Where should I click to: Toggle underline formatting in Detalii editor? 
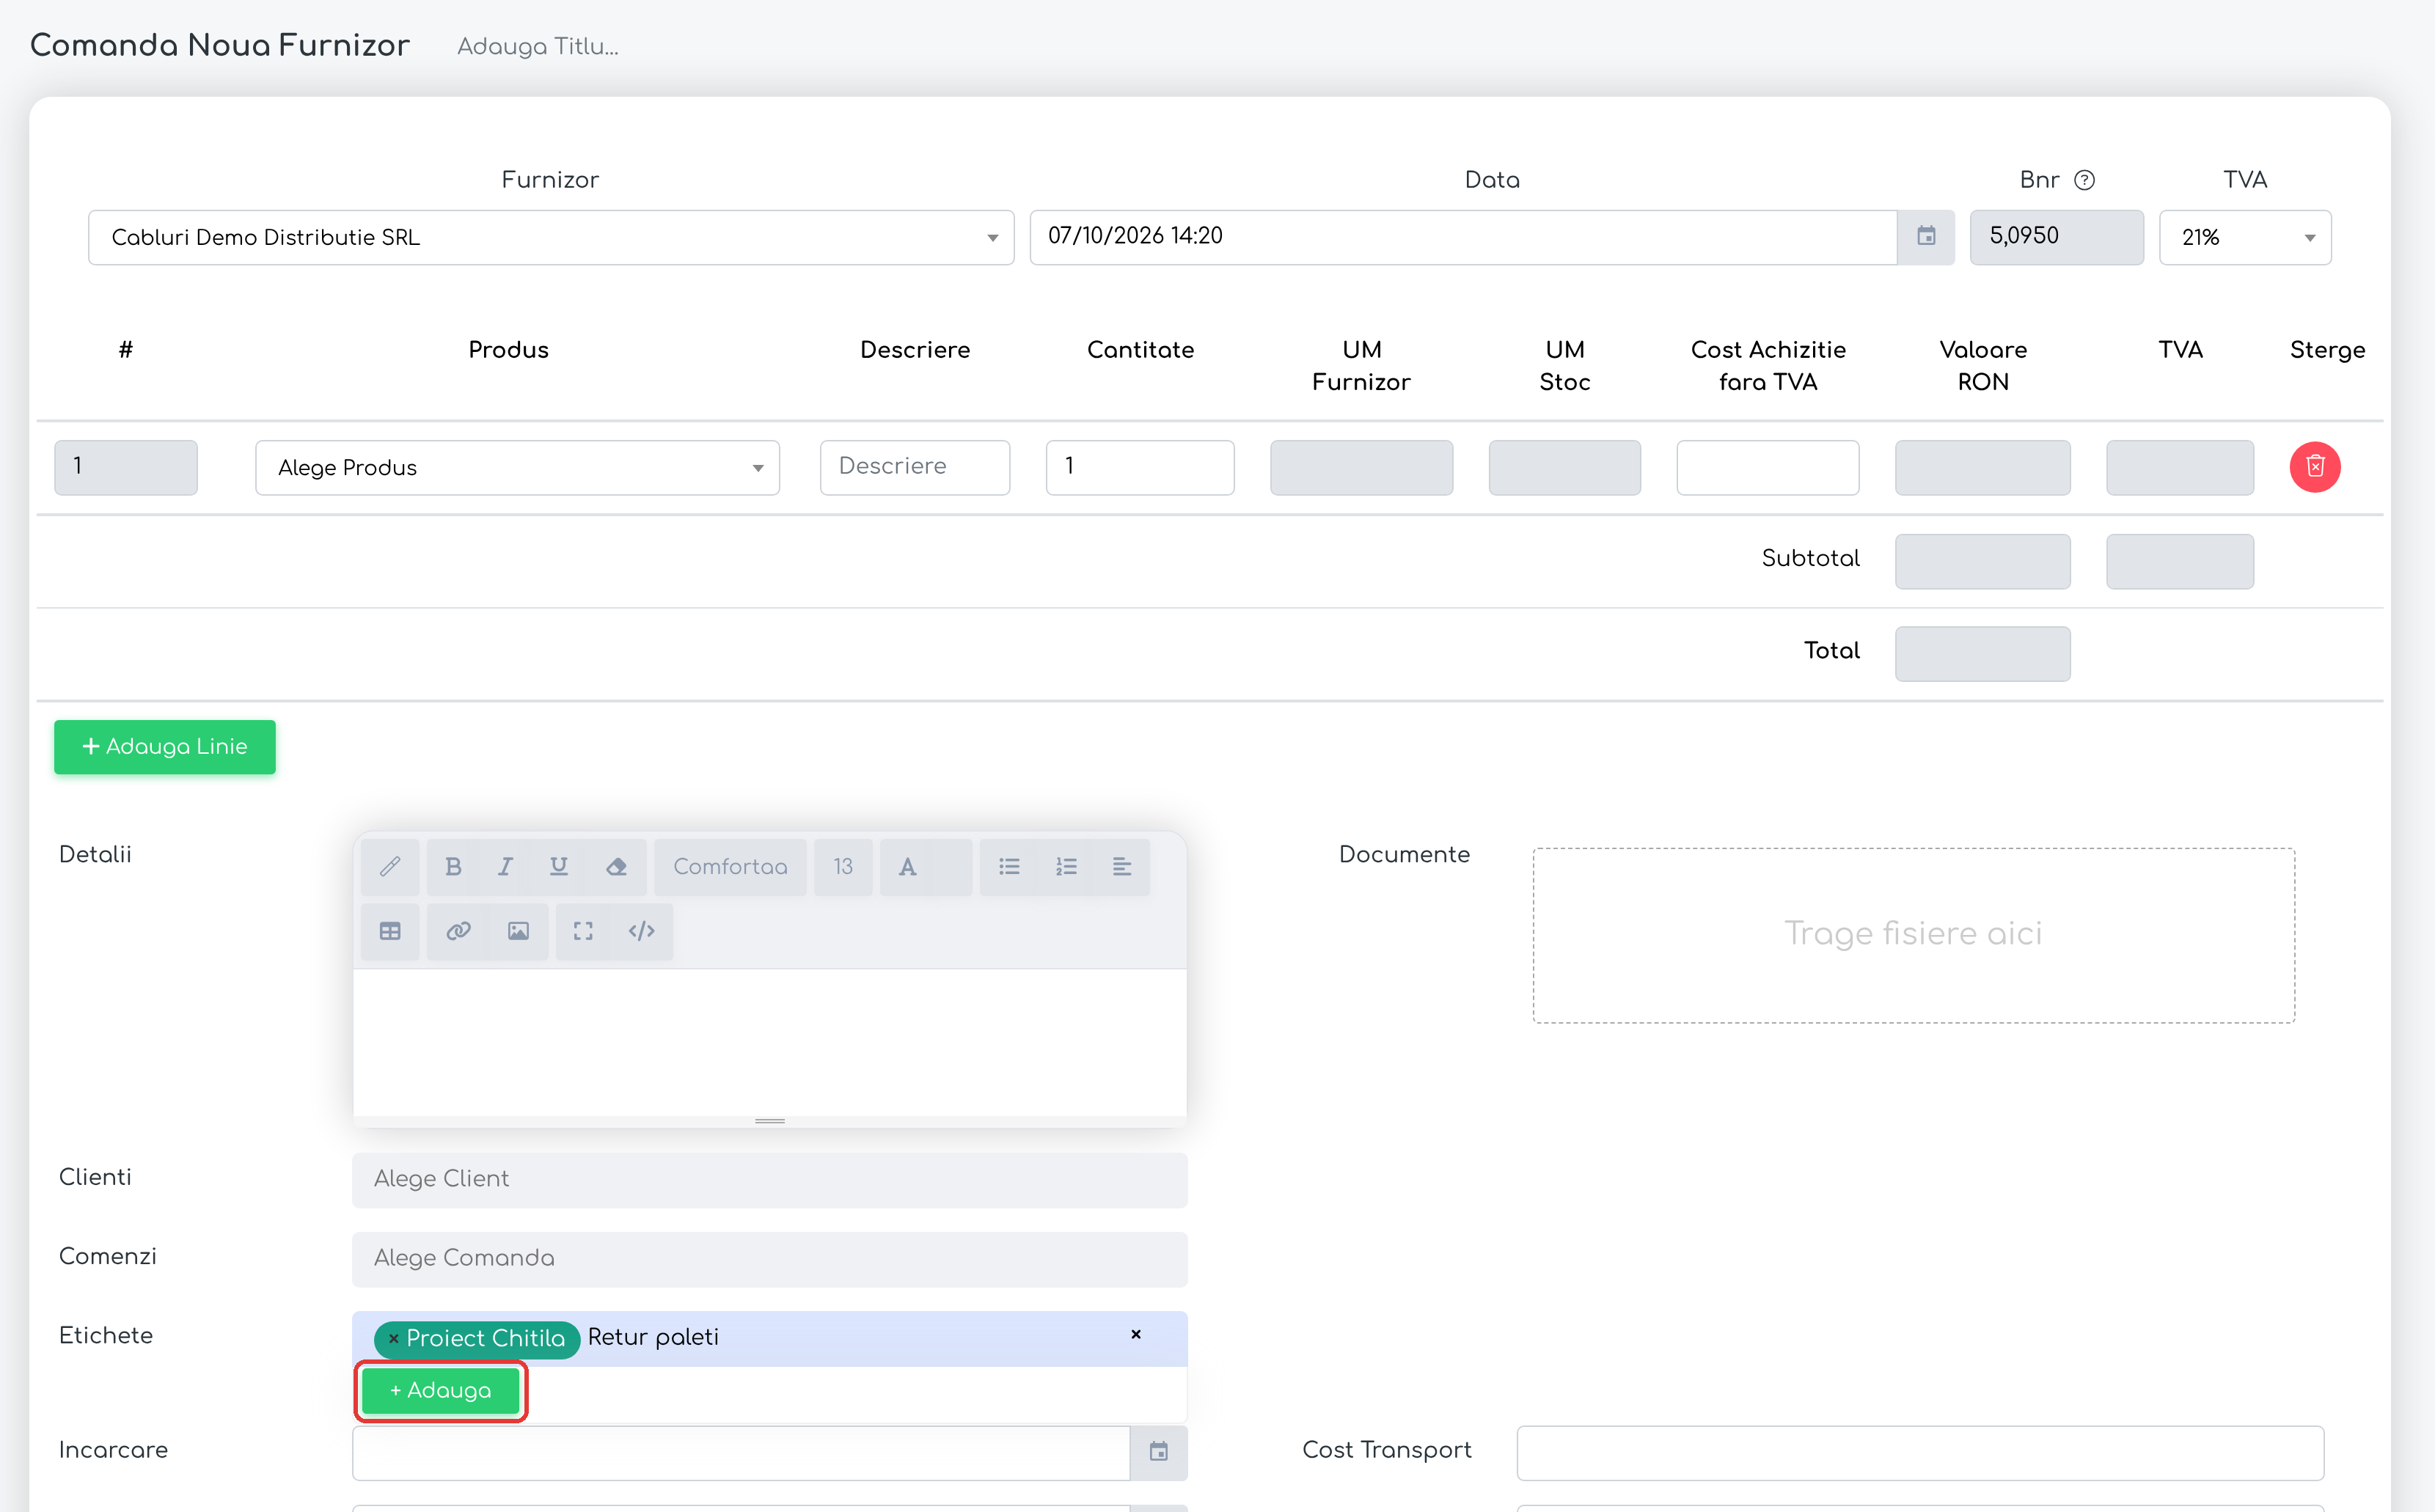(558, 866)
